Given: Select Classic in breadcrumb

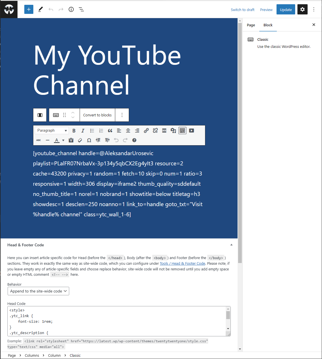Looking at the screenshot, I should point(75,356).
